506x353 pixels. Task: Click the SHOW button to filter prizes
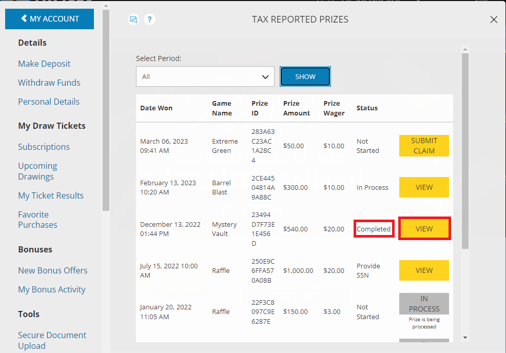pos(305,76)
